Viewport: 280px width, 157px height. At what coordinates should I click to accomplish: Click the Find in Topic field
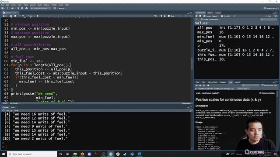[243, 89]
